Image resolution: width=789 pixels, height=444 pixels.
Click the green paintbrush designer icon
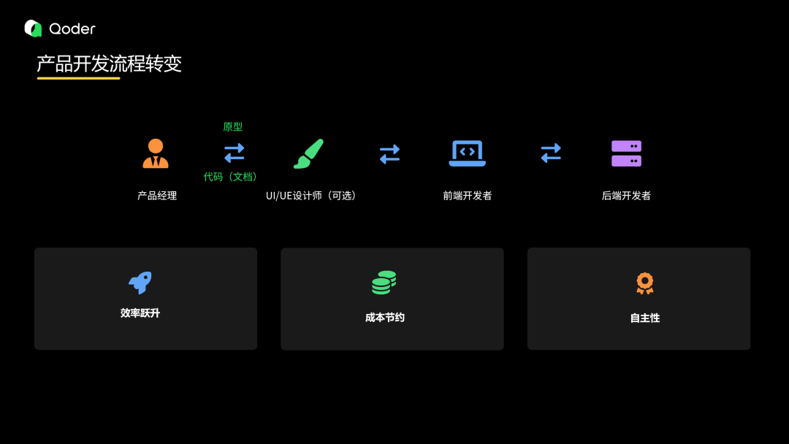pos(309,153)
